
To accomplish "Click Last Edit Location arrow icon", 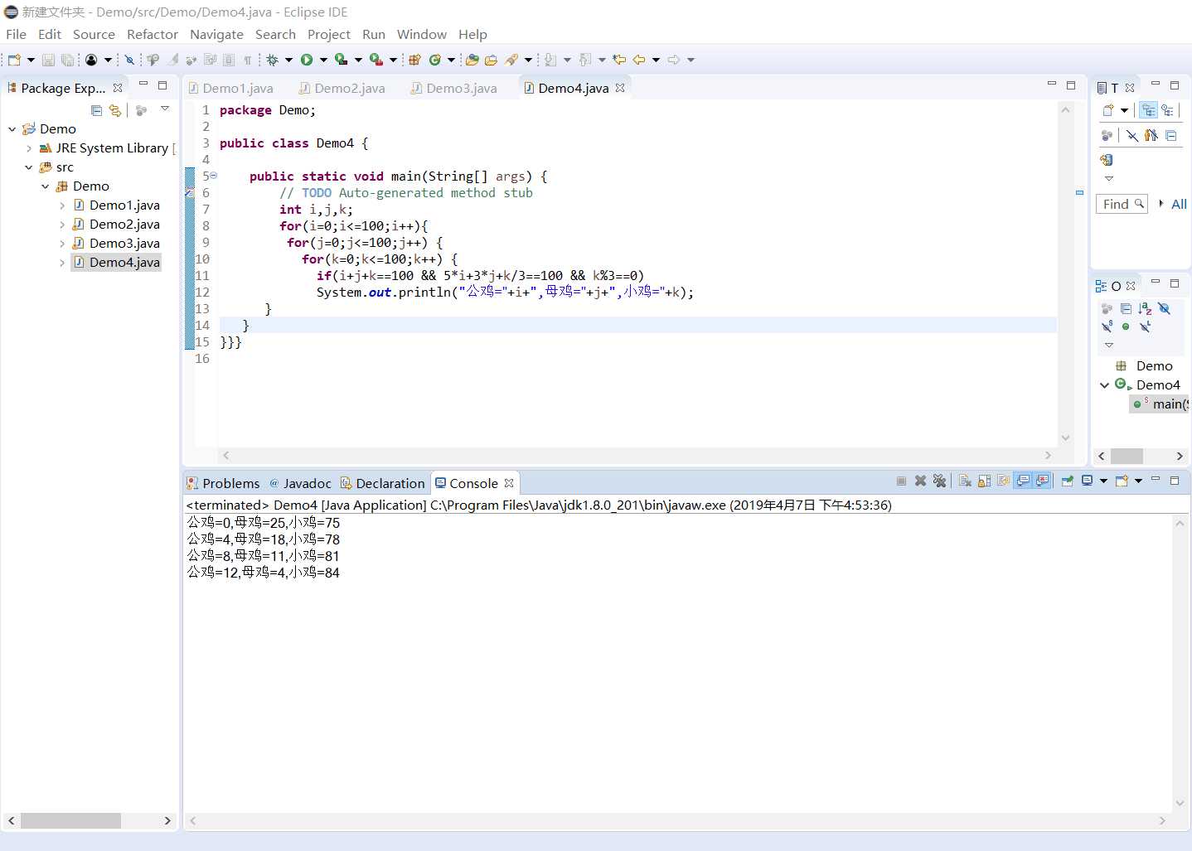I will (x=618, y=60).
